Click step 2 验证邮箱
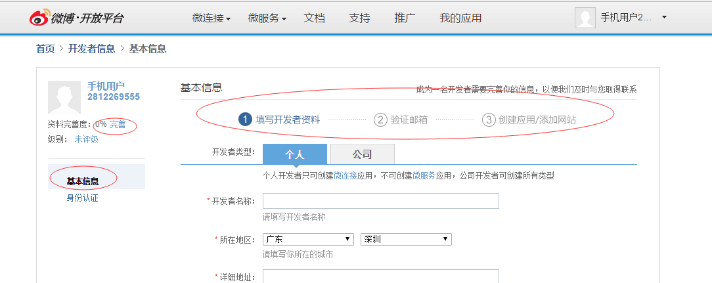The image size is (712, 283). point(401,120)
